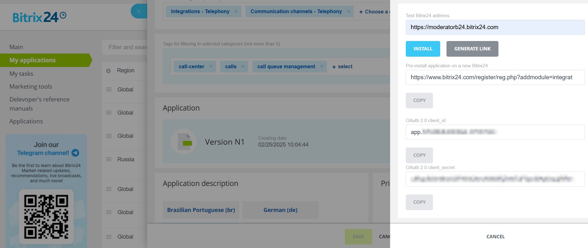
Task: Remove the calls tag
Action: (243, 66)
